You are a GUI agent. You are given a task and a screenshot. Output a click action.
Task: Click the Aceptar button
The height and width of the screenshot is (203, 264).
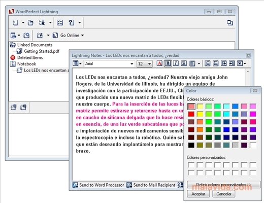point(198,194)
